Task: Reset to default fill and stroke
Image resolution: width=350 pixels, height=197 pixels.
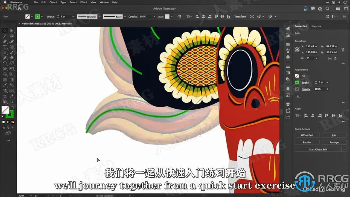Action: pos(3,116)
